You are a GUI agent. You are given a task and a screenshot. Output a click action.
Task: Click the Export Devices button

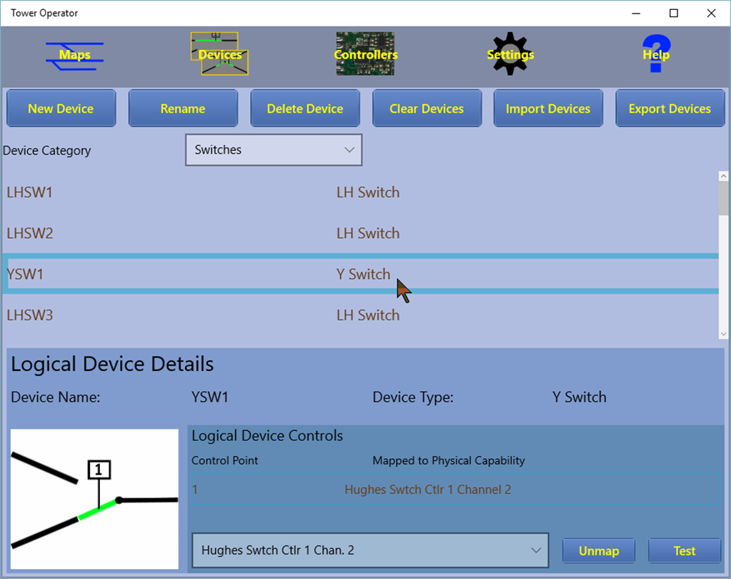coord(670,109)
